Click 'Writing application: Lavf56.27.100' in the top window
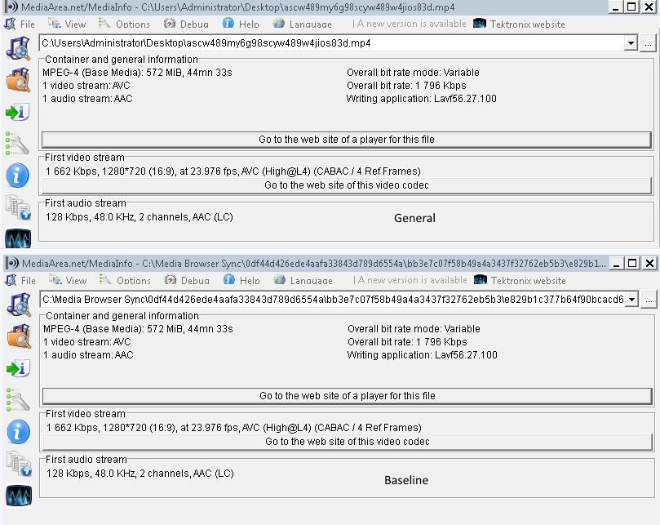 click(421, 99)
